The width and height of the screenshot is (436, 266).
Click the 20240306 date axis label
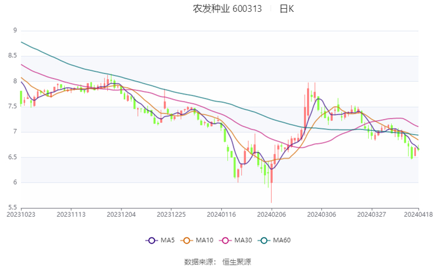(x=321, y=213)
